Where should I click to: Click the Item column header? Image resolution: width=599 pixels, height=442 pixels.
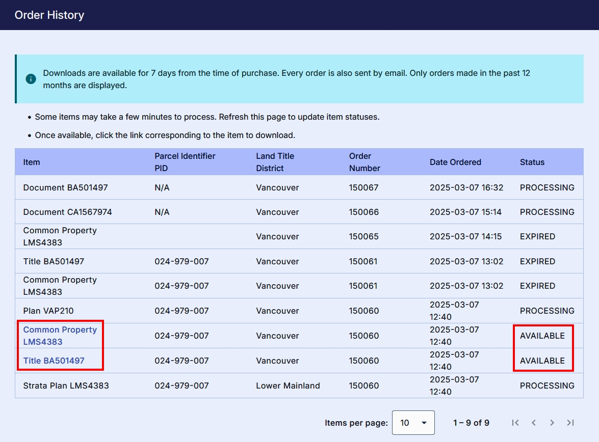point(31,162)
